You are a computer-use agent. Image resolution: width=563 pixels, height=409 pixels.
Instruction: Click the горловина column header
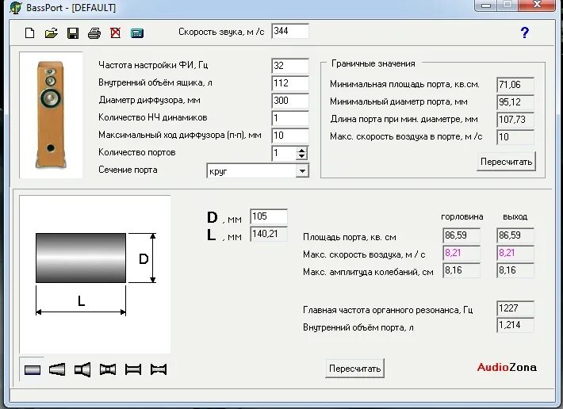coord(462,216)
